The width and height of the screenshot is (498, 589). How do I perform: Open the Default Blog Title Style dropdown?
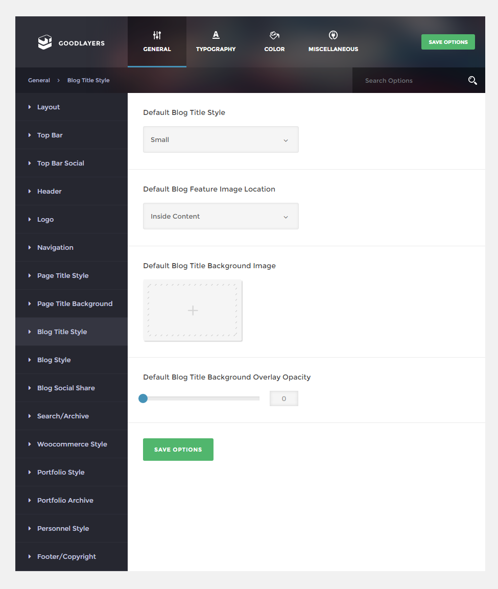click(221, 140)
